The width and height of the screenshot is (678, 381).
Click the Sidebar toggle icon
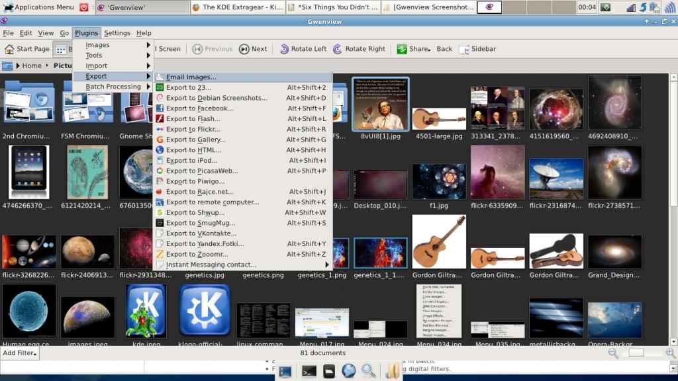[x=464, y=49]
